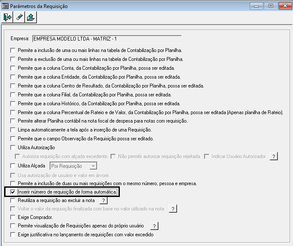Viewport: 293px width, 246px height.
Task: Click Usa autorização de usuário e valor em árvore
Action: [x=13, y=175]
